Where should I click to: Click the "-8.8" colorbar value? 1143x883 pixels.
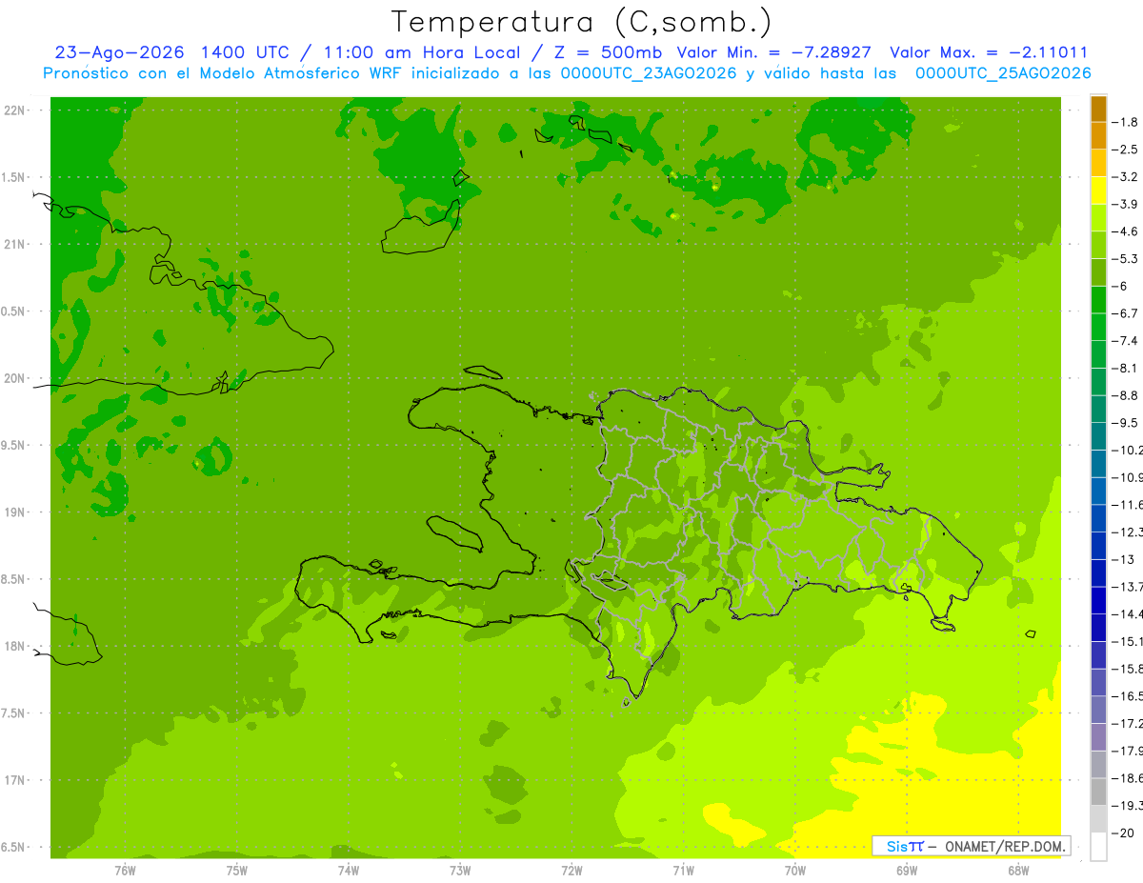pyautogui.click(x=1127, y=395)
